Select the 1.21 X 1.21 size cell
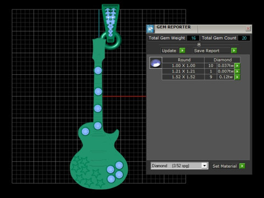The height and width of the screenshot is (198, 264). pyautogui.click(x=183, y=71)
